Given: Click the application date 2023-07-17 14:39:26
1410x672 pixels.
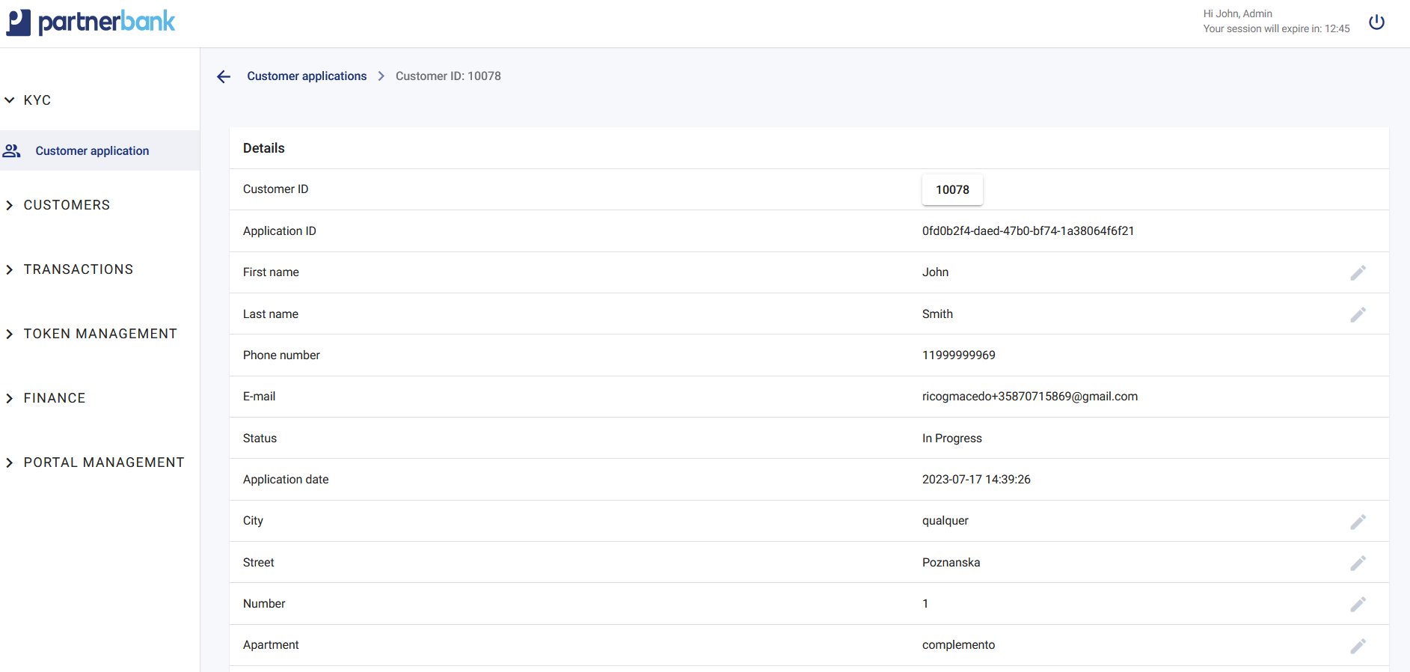Looking at the screenshot, I should (976, 480).
